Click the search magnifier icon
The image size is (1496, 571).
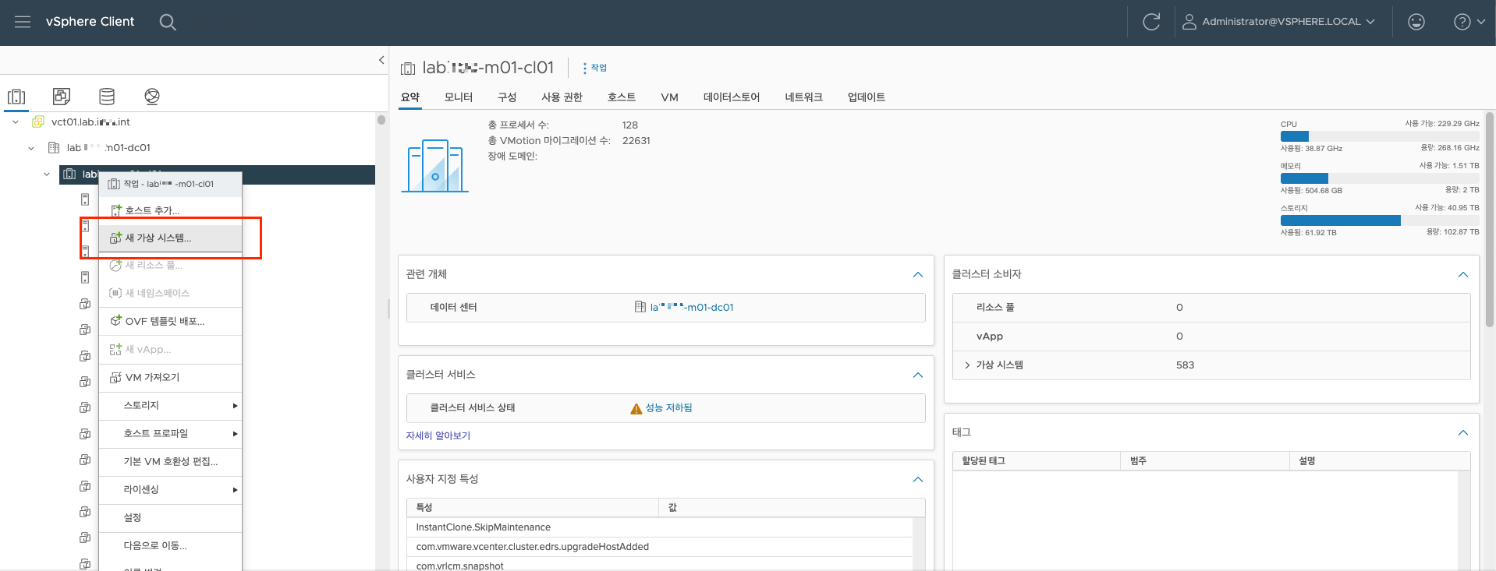(168, 22)
